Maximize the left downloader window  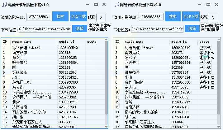point(96,5)
